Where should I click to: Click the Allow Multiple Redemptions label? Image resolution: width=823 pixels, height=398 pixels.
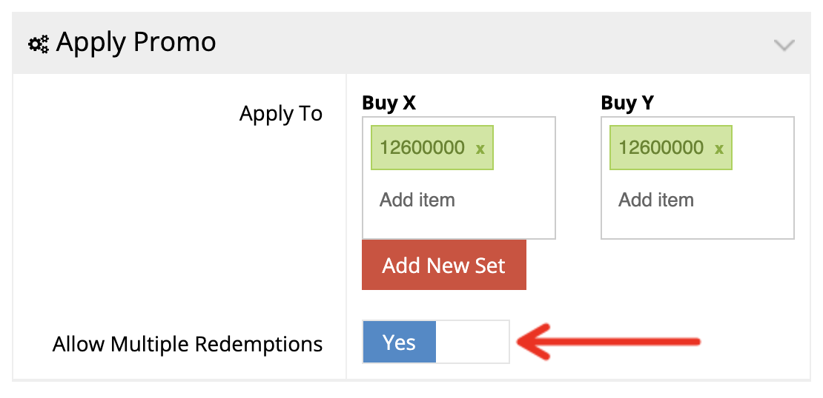(x=188, y=344)
